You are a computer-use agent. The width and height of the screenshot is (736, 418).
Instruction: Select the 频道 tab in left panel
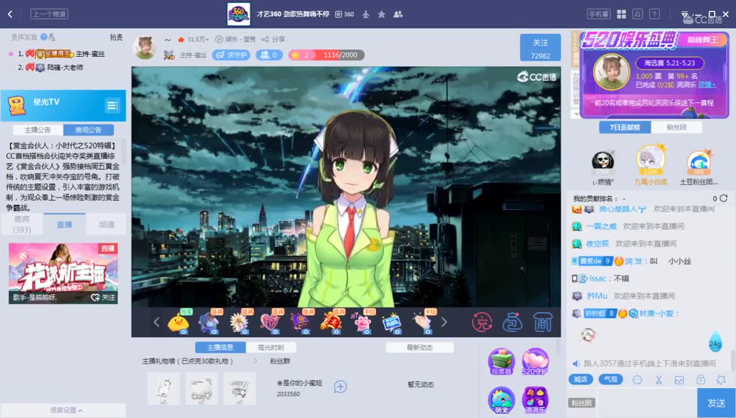(107, 224)
